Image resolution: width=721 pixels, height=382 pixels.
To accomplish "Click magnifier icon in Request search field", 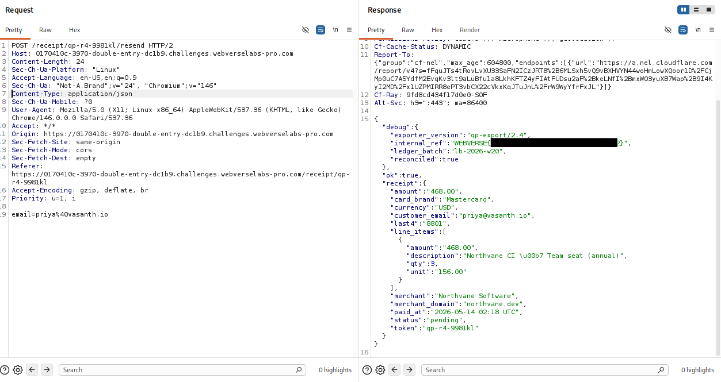I will pyautogui.click(x=299, y=370).
